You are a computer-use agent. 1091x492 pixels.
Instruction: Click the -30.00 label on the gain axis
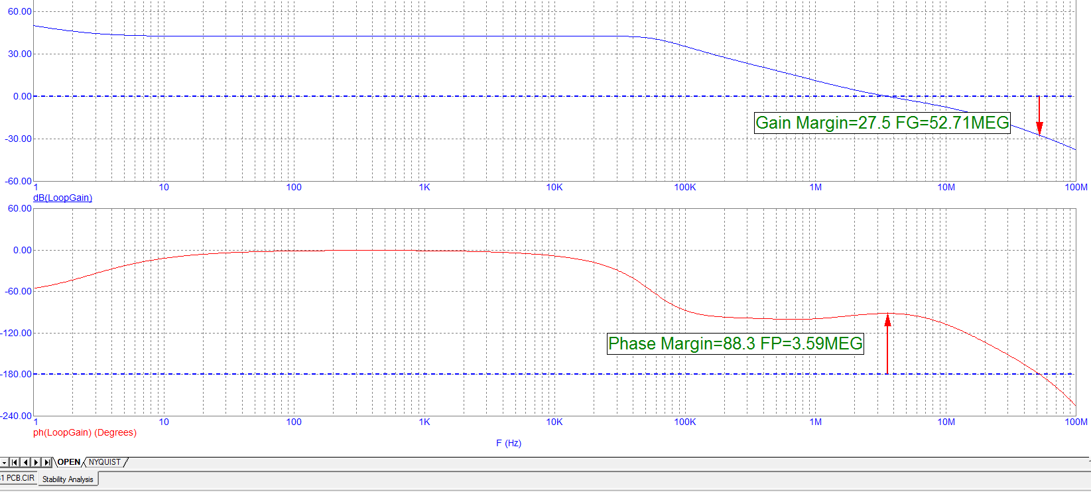tap(19, 139)
